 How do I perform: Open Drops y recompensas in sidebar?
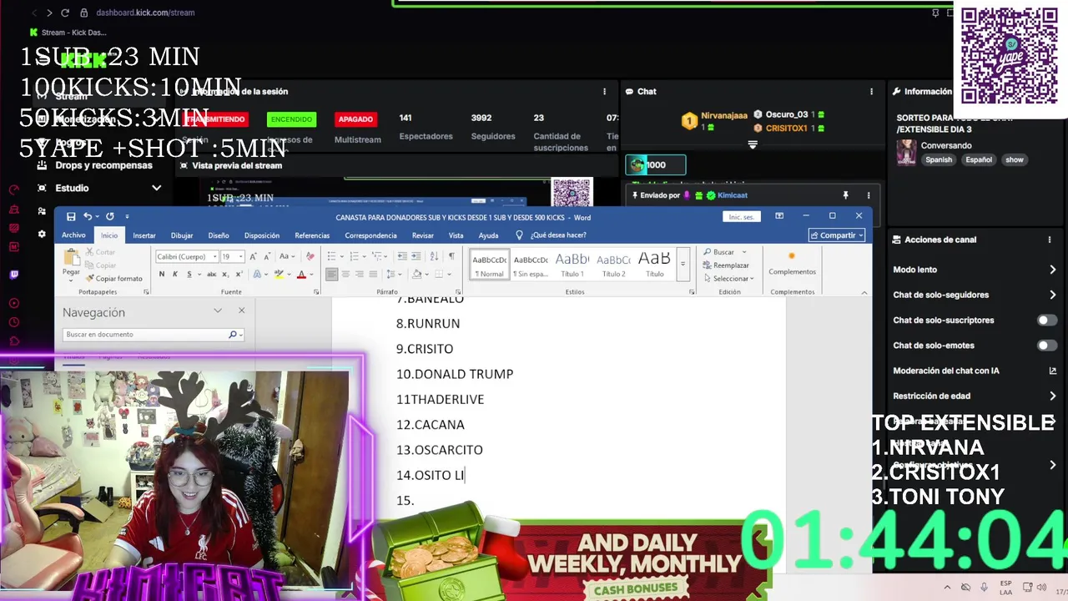103,165
